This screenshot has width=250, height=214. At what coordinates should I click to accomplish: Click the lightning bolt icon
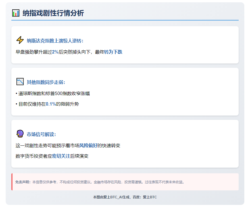[x=20, y=40]
